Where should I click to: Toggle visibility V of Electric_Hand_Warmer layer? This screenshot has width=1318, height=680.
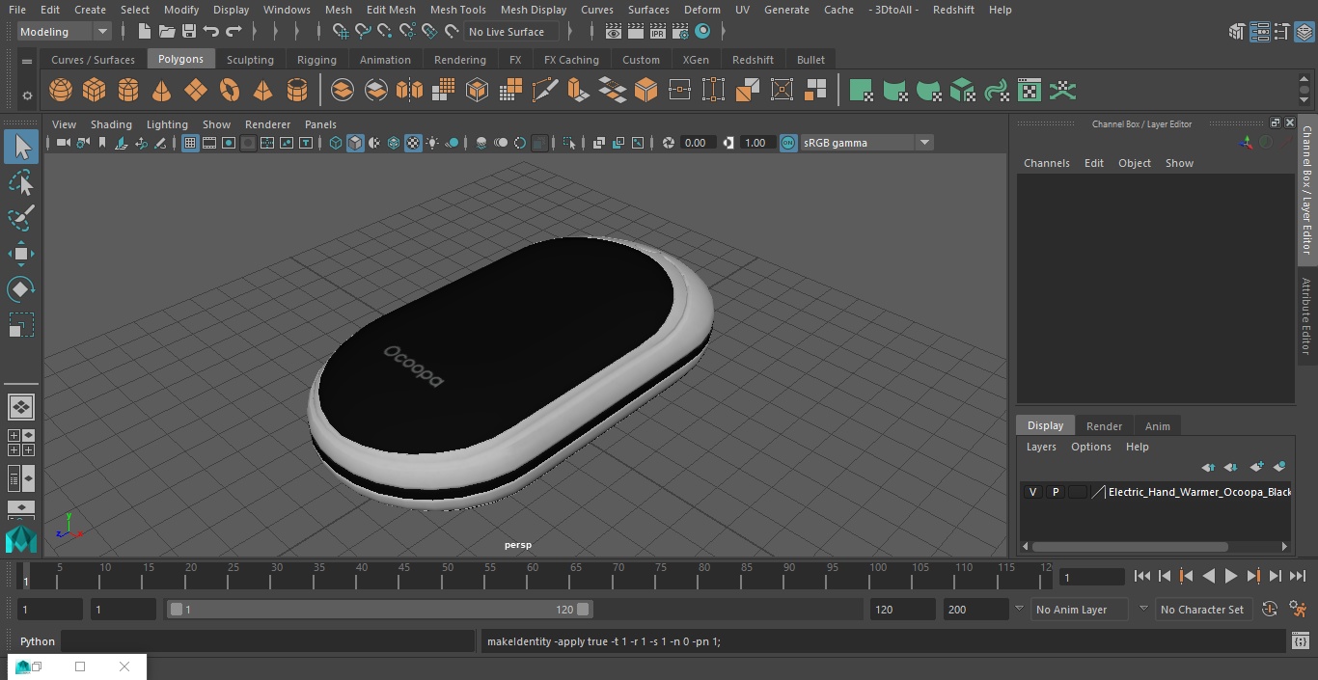1032,492
